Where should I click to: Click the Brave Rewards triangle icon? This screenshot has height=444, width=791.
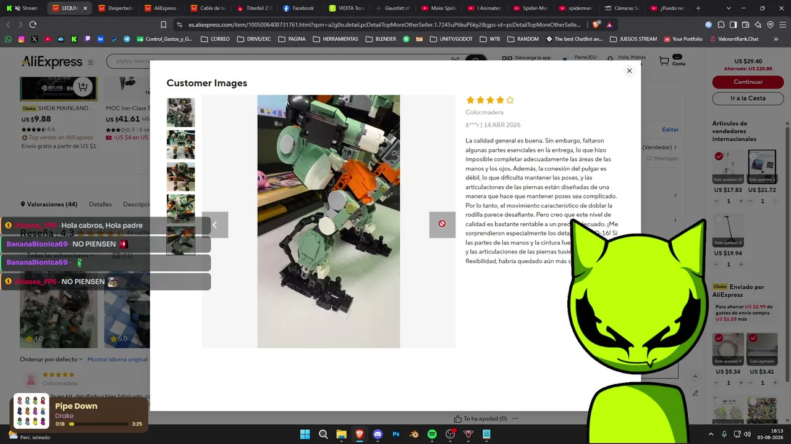(609, 25)
